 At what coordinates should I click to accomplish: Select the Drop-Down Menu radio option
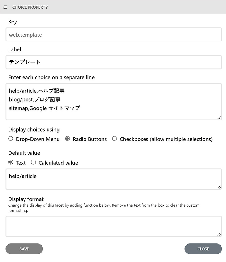click(x=11, y=139)
